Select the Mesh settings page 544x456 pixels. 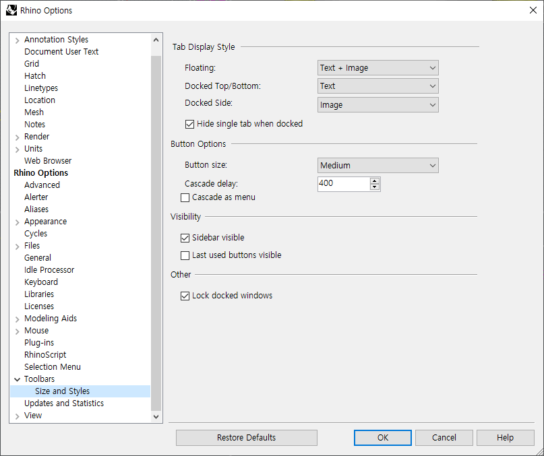click(x=34, y=112)
